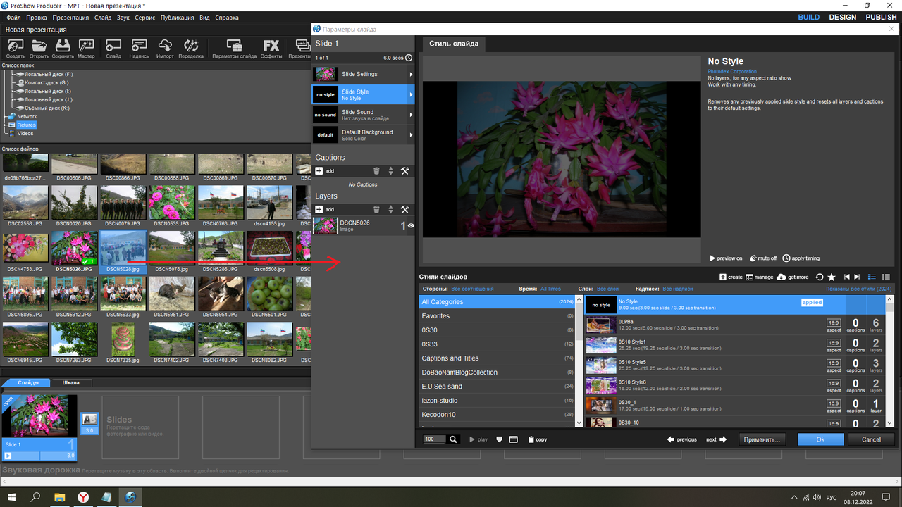
Task: Expand the Slide Sound section
Action: [x=364, y=115]
